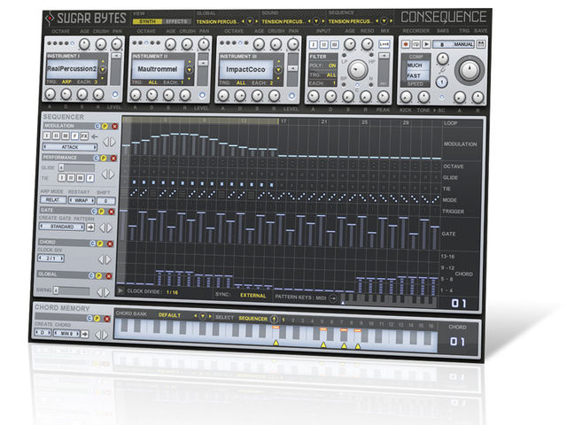Image resolution: width=567 pixels, height=425 pixels.
Task: Click the Performance red X icon
Action: (x=113, y=158)
